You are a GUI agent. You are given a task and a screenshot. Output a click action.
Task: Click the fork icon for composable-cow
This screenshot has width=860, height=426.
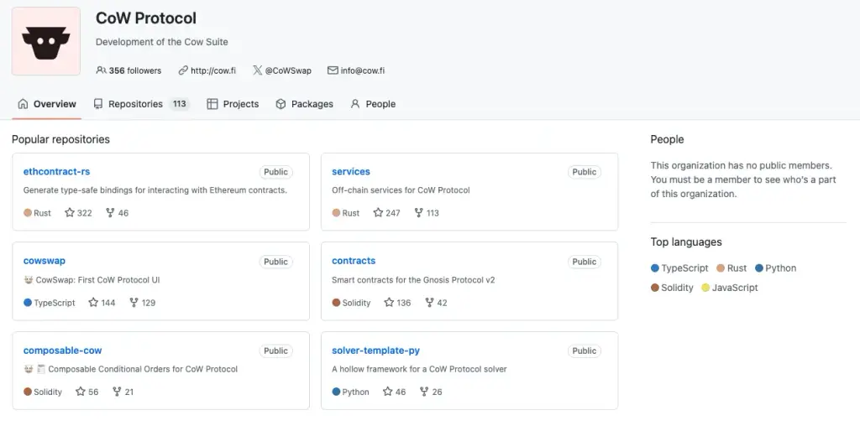tap(117, 392)
